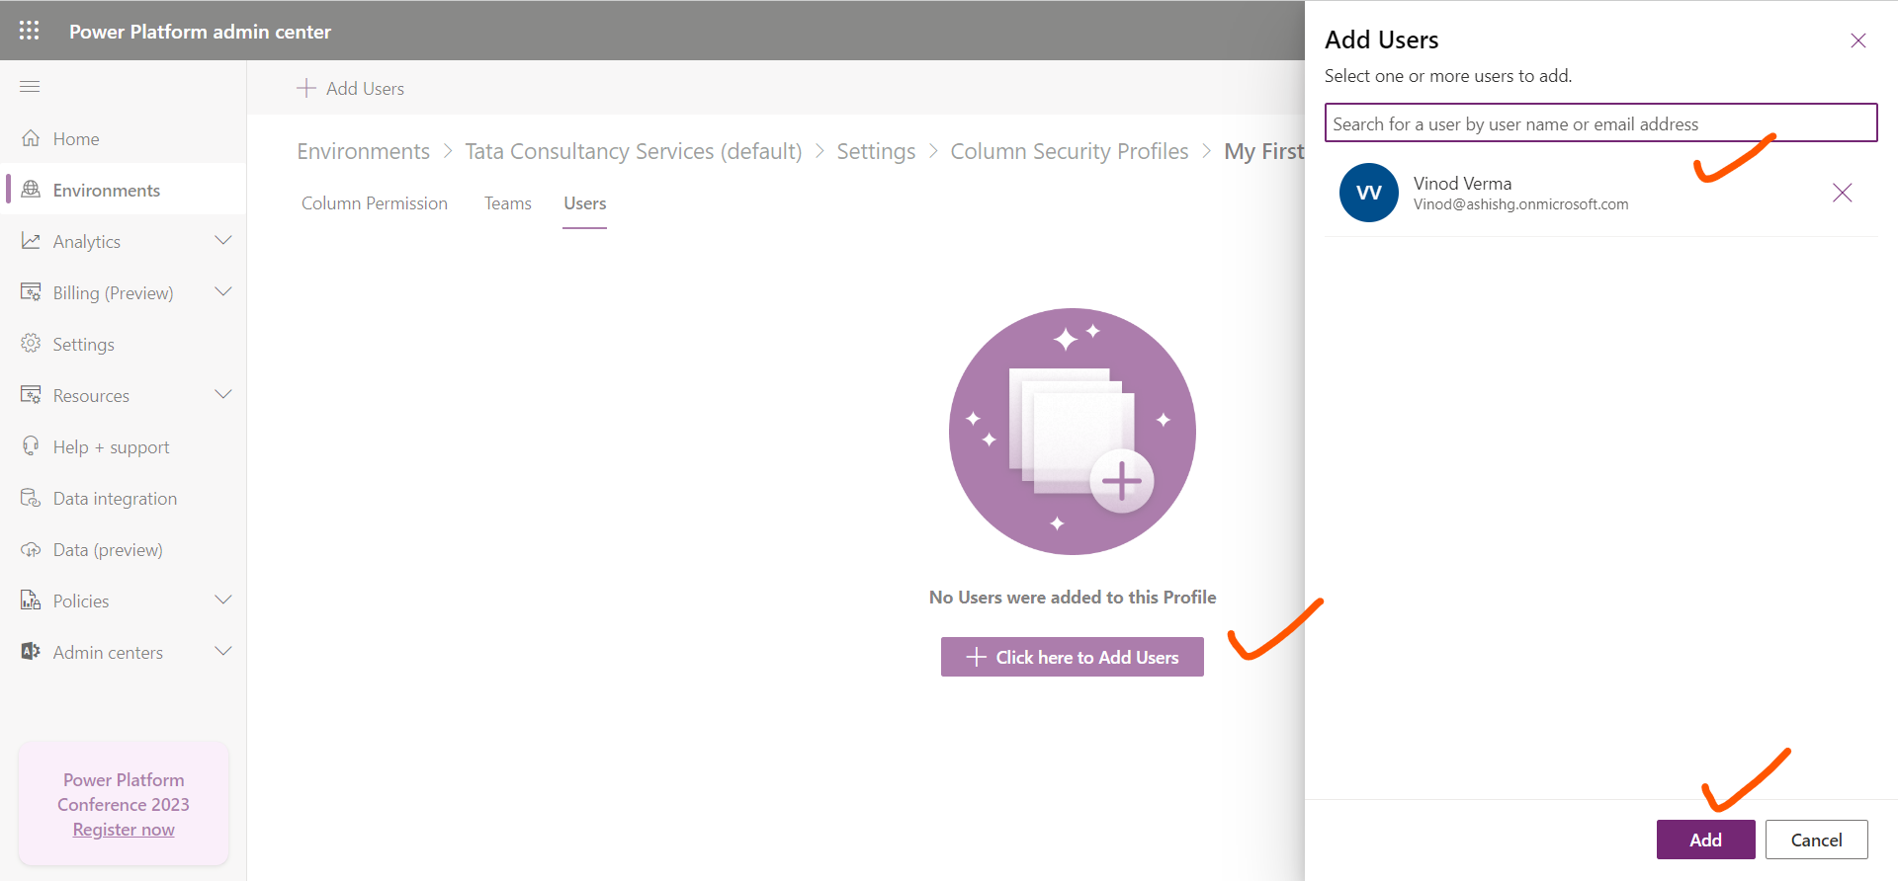
Task: Expand the Resources section
Action: coord(223,395)
